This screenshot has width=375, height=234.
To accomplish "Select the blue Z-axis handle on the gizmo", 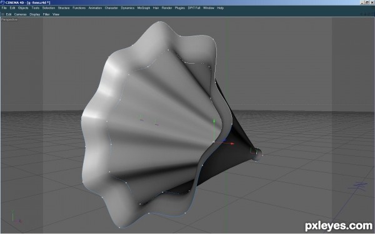I will [x=224, y=140].
